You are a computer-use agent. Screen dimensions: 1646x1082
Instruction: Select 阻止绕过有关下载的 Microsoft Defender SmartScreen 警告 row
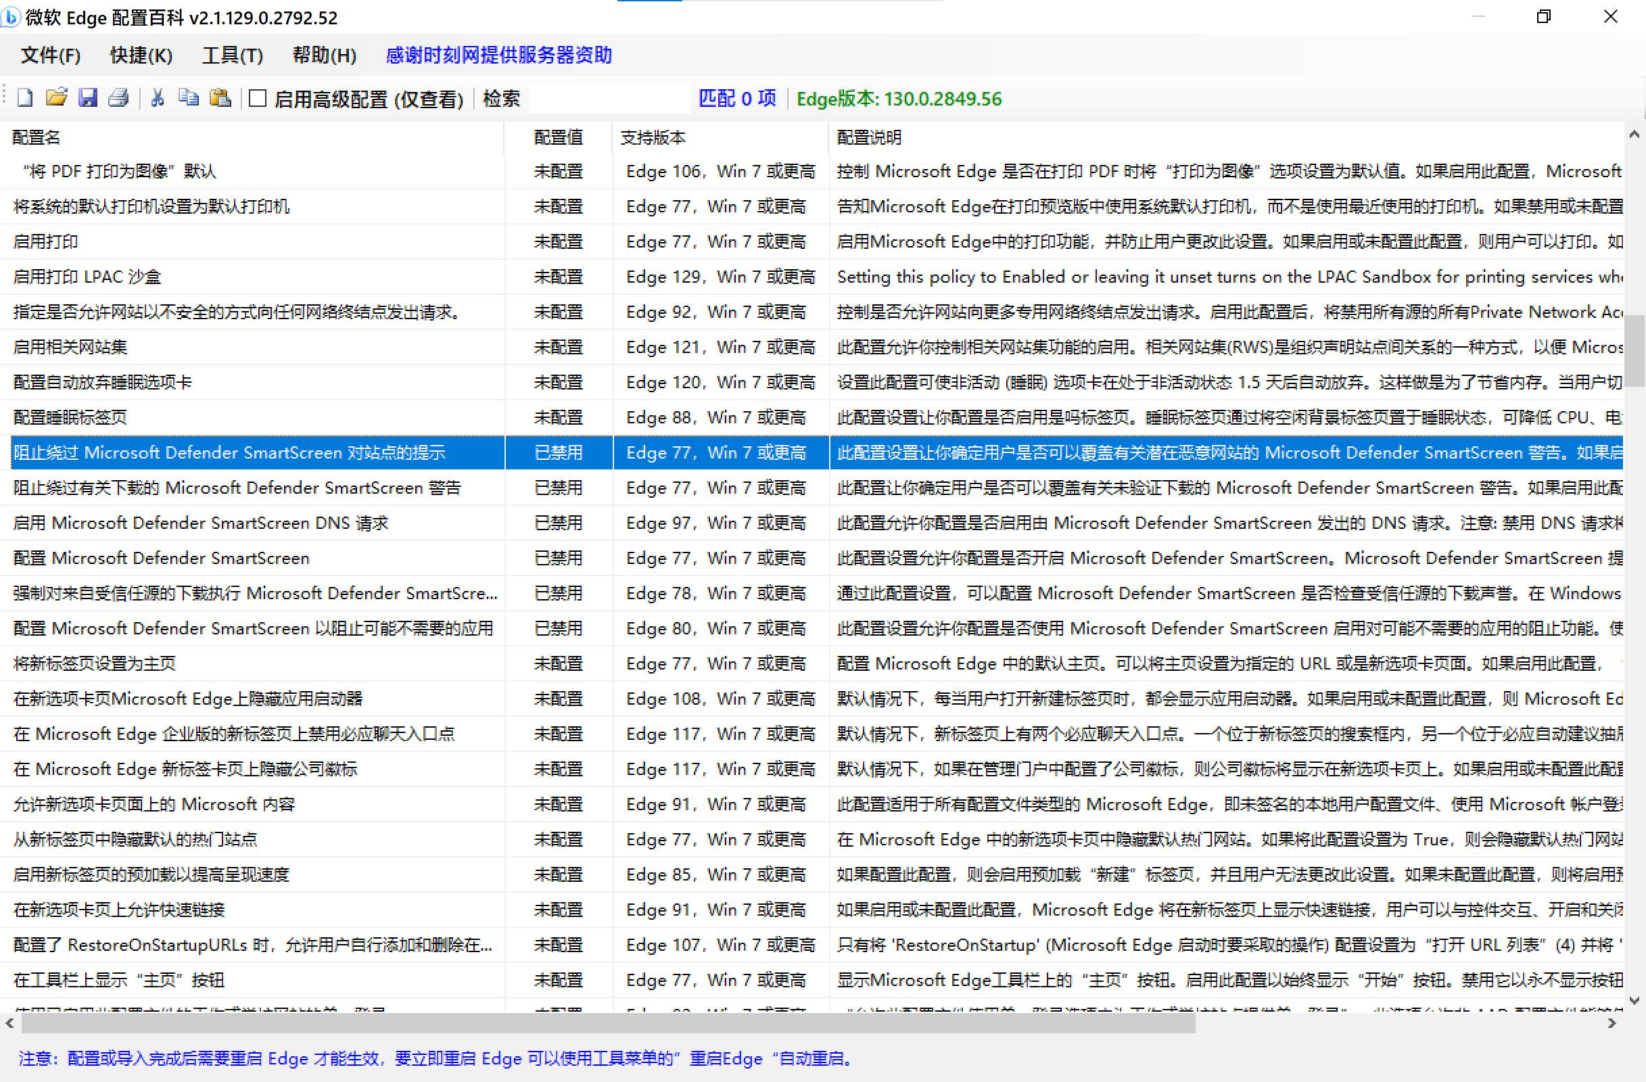[812, 488]
